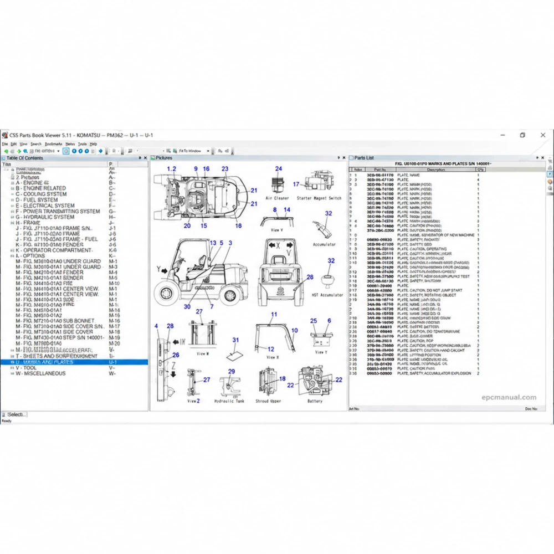Open the Help menu
554x554 pixels.
pos(93,144)
